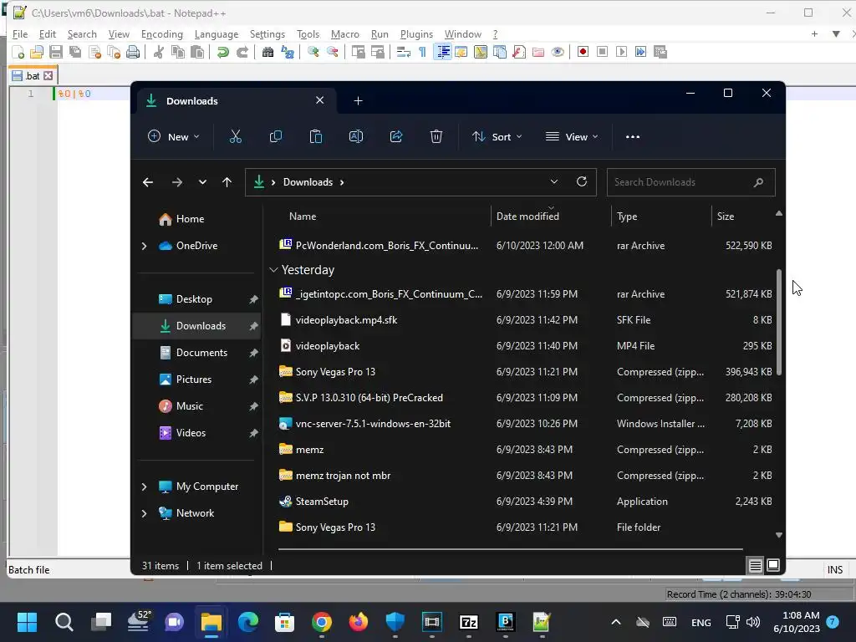Click Start Recording macro red dot

coord(583,52)
